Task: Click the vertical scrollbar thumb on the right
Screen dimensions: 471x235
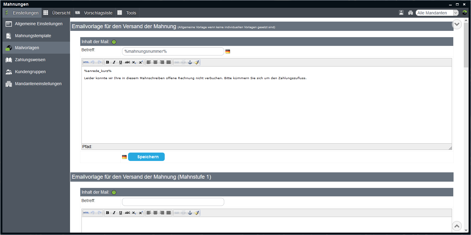Action: [466, 45]
